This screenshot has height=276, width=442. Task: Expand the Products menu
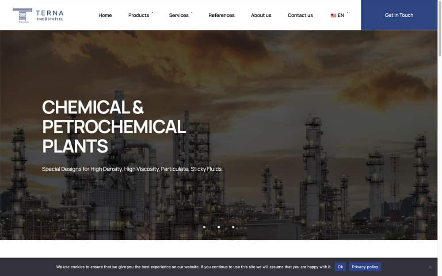click(x=139, y=15)
